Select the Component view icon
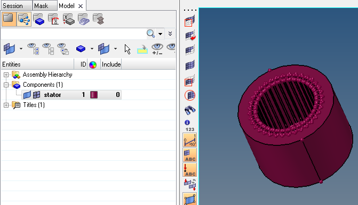 (38, 19)
